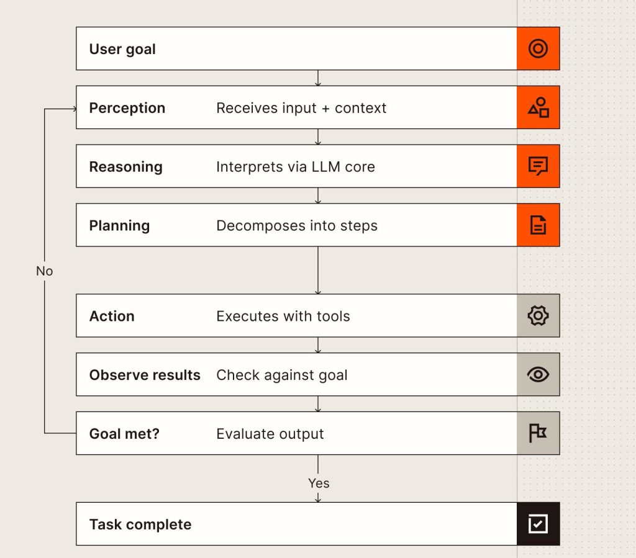Viewport: 636px width, 558px height.
Task: Open the document icon next to Planning
Action: [538, 225]
